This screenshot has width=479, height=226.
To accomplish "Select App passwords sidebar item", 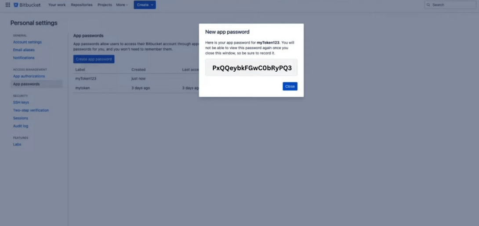I will (36, 84).
